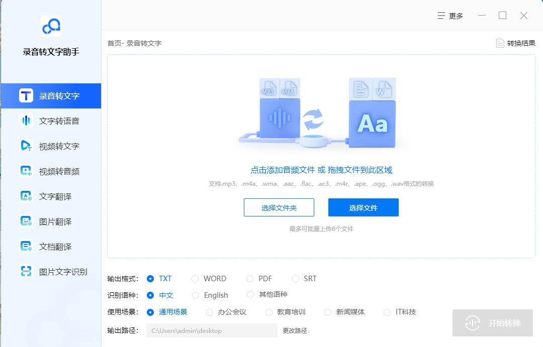This screenshot has height=347, width=543.
Task: Click the output path field C:\Users\admin\desktop
Action: click(x=212, y=330)
